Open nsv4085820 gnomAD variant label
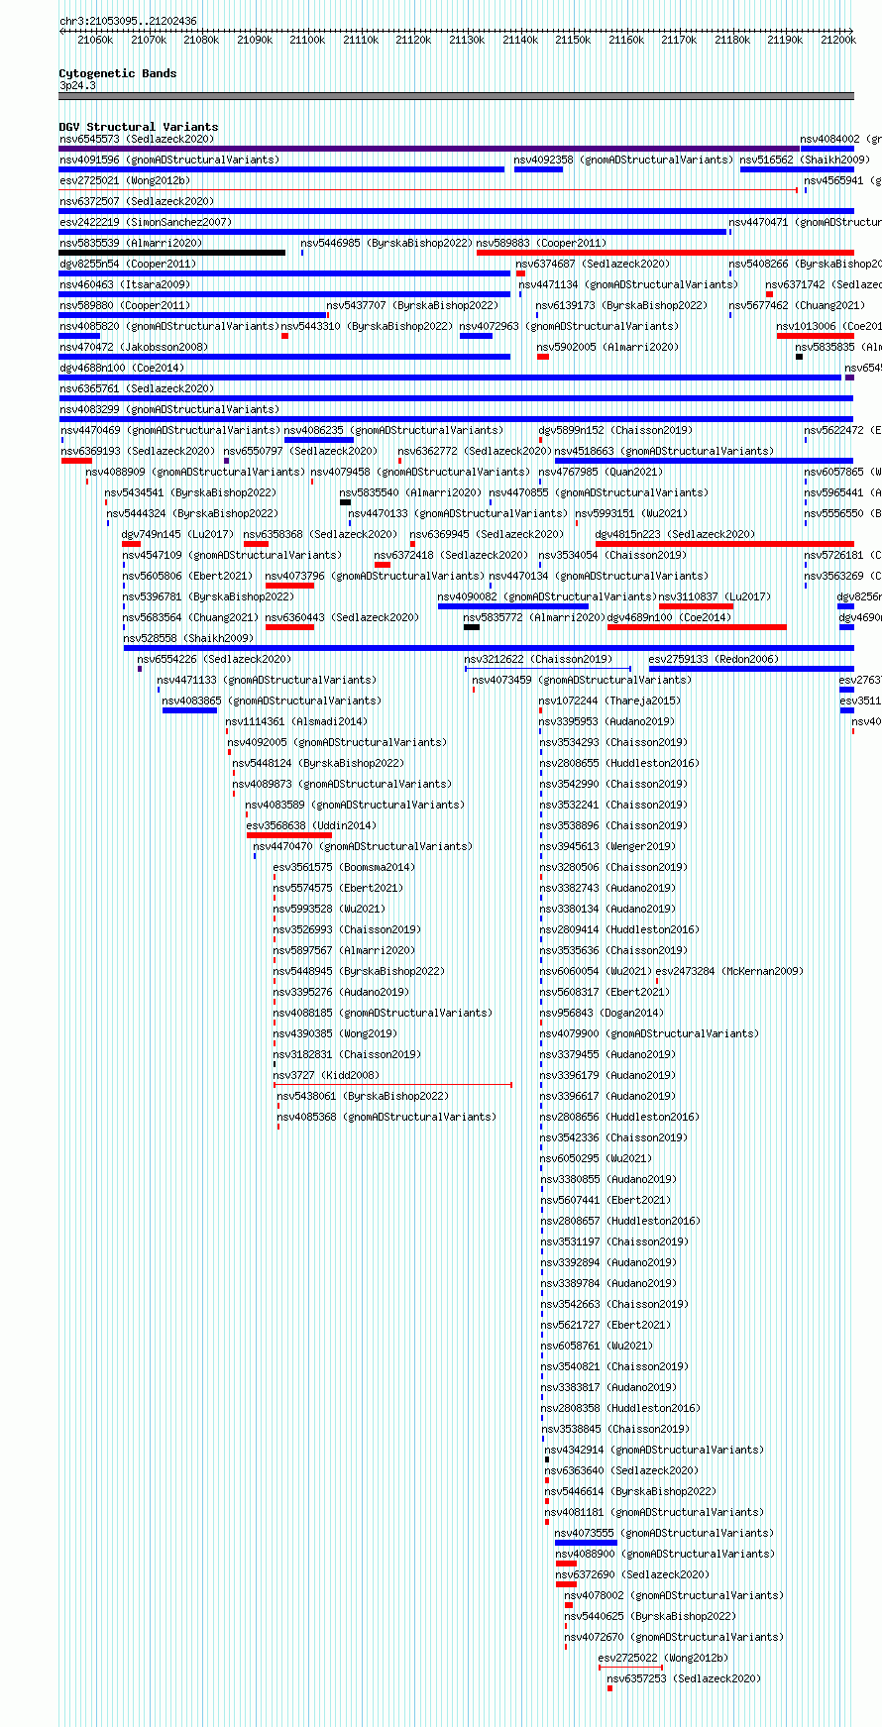The image size is (882, 1727). [x=168, y=326]
